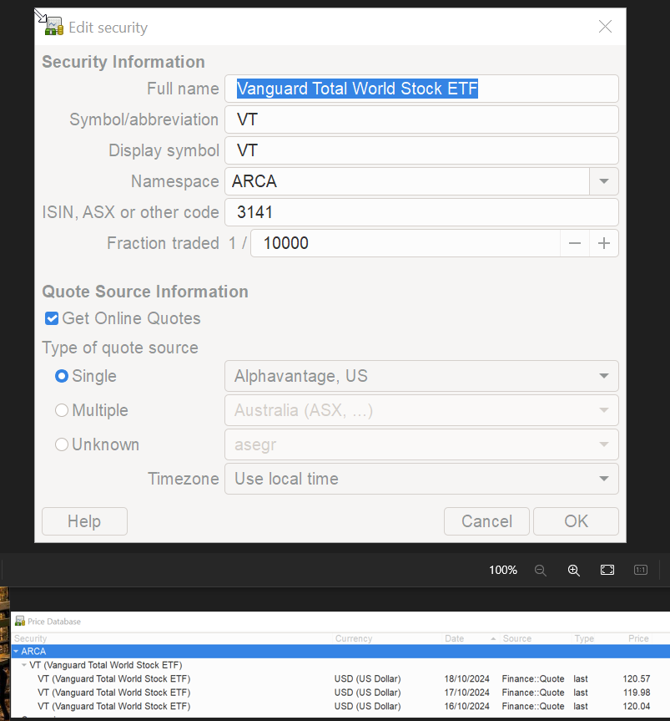
Task: Uncheck Get Online Quotes checkbox
Action: [x=52, y=318]
